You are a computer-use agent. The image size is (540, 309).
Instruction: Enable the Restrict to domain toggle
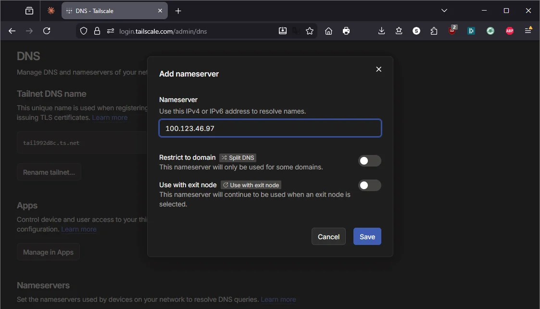pyautogui.click(x=370, y=161)
